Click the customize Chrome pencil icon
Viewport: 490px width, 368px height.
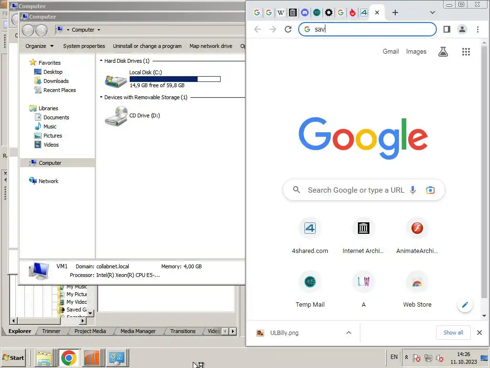click(465, 305)
